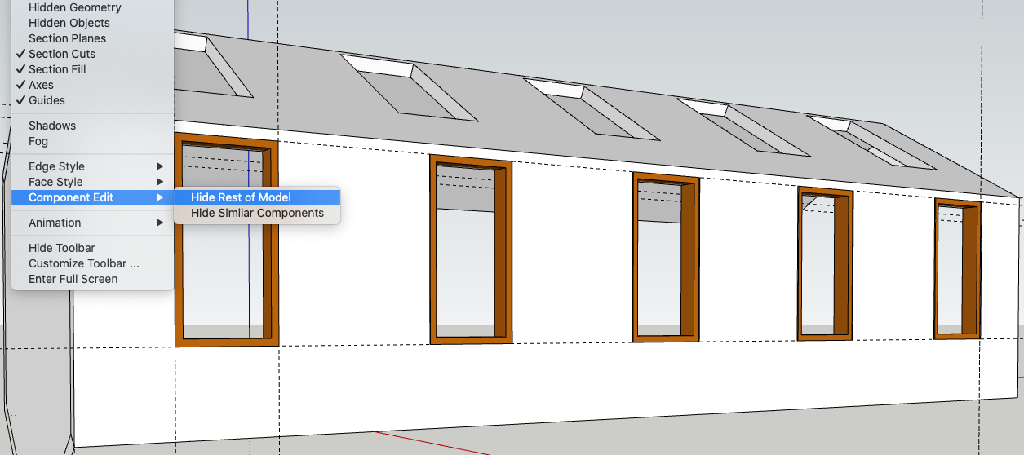
Task: Enable Fog in the View menu
Action: click(x=92, y=141)
